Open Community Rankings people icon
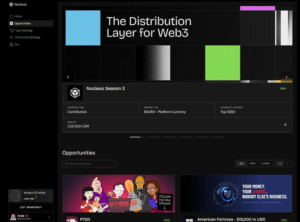Image resolution: width=300 pixels, height=222 pixels. 11,37
